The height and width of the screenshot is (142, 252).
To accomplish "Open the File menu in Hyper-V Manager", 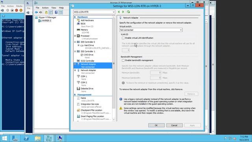I will (x=37, y=8).
